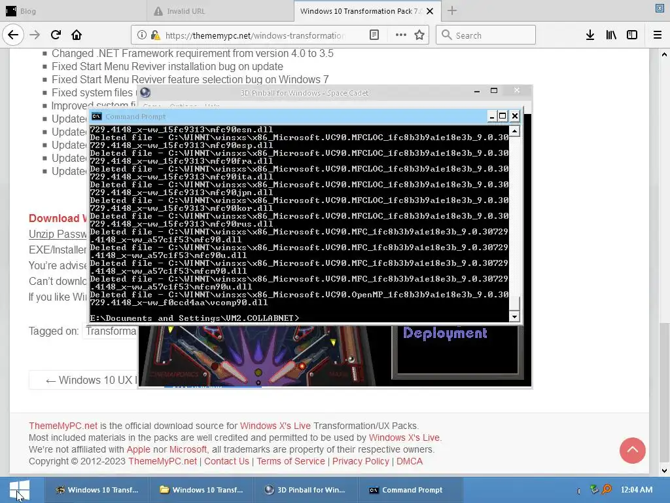Screen dimensions: 670x503
Task: Click the Command Prompt title bar icon
Action: tap(97, 117)
